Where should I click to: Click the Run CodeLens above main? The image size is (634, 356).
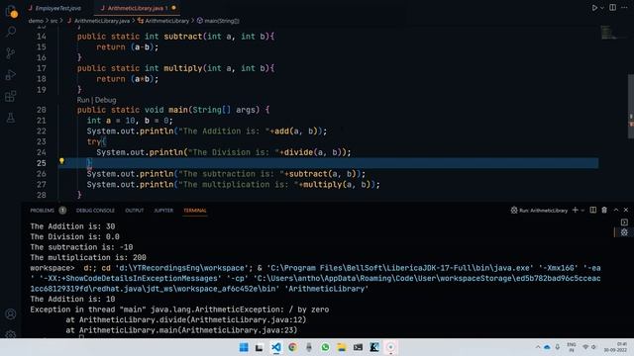(x=83, y=100)
